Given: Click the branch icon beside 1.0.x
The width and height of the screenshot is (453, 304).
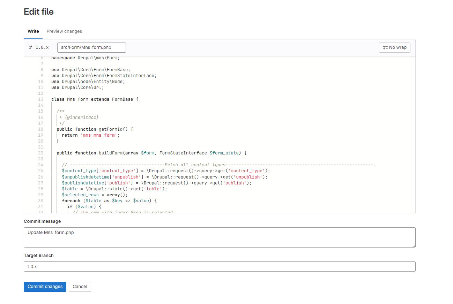Looking at the screenshot, I should tap(31, 47).
